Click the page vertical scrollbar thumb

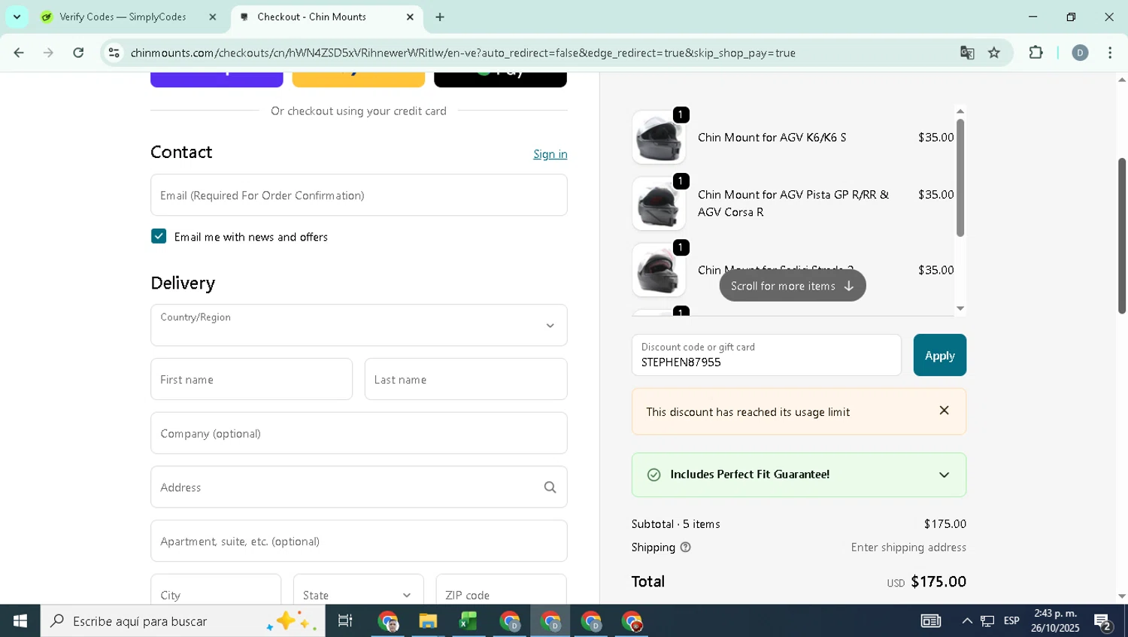tap(1122, 235)
